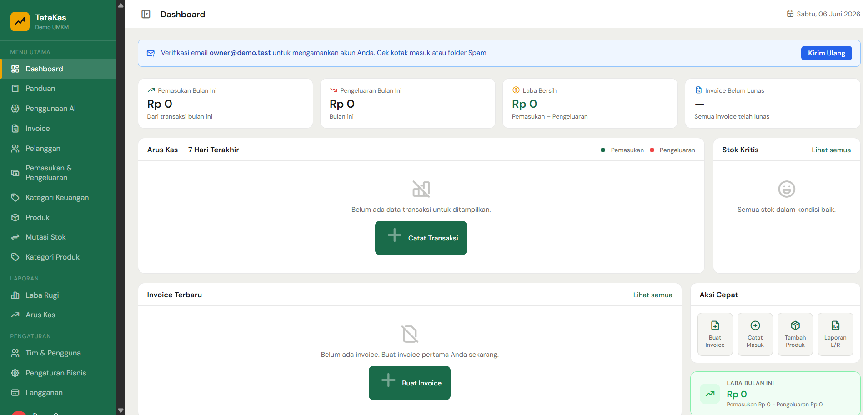
Task: Open Langganan menu item
Action: (58, 392)
